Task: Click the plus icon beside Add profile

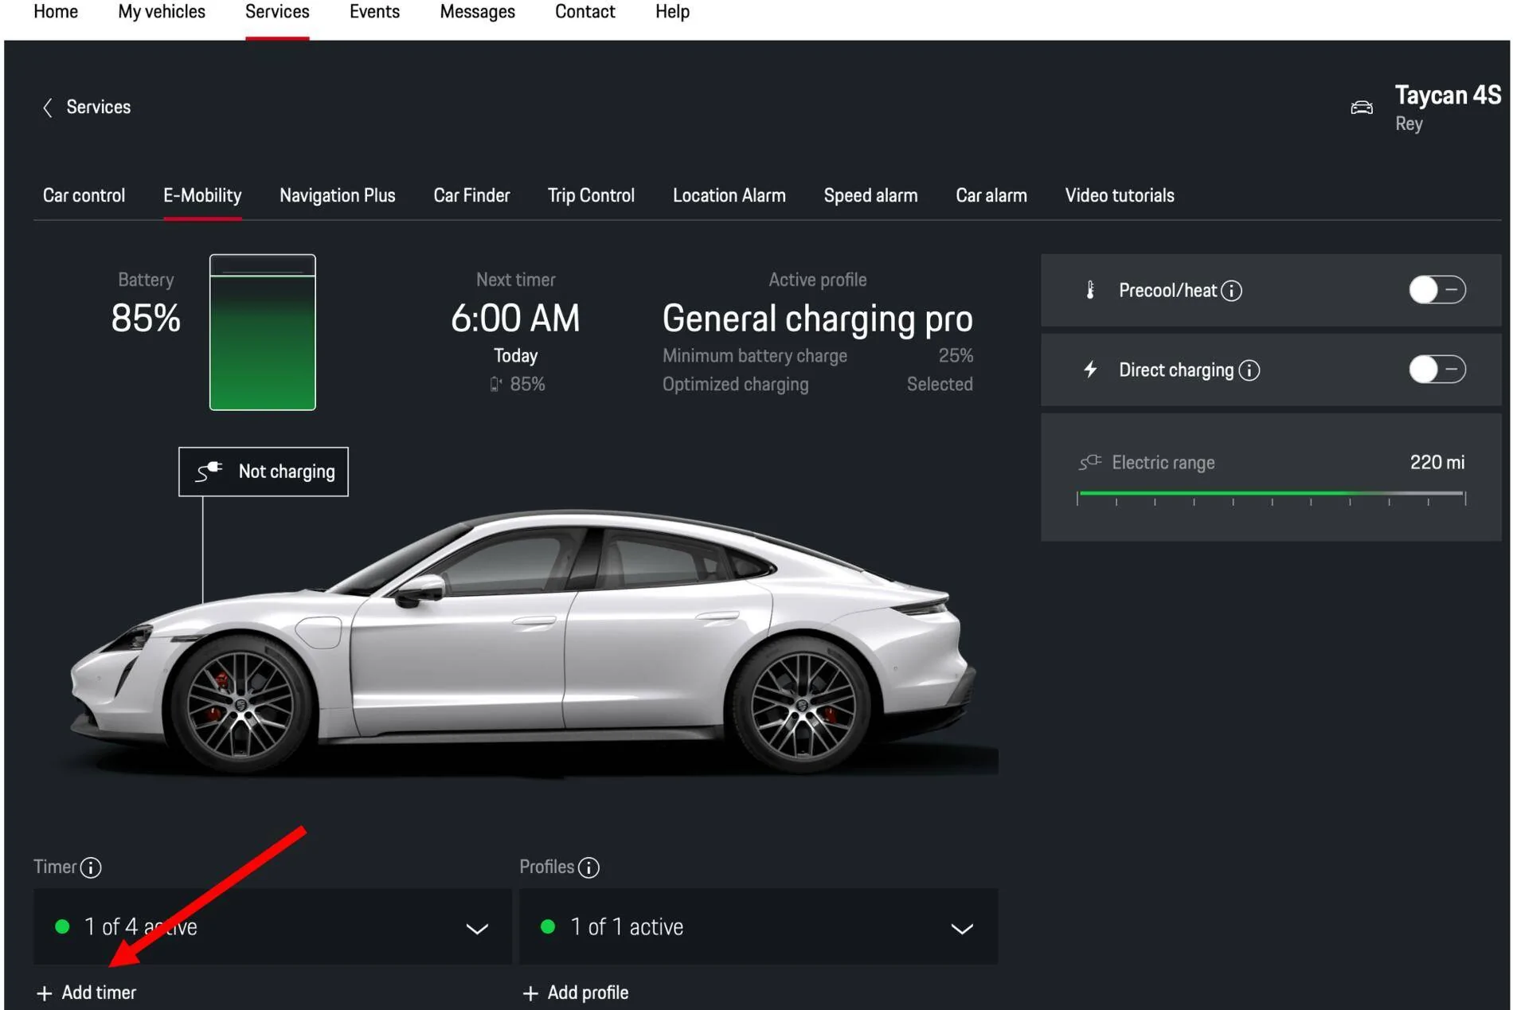Action: tap(530, 993)
